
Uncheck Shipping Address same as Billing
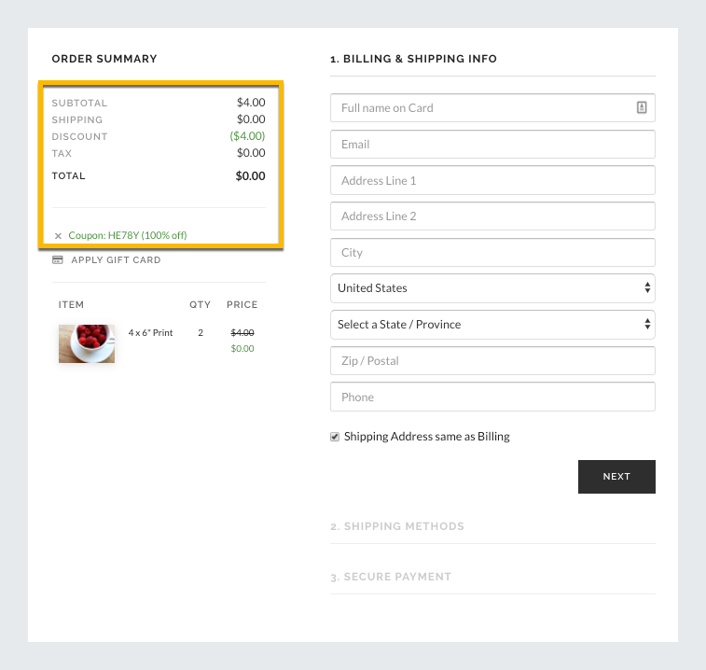335,437
